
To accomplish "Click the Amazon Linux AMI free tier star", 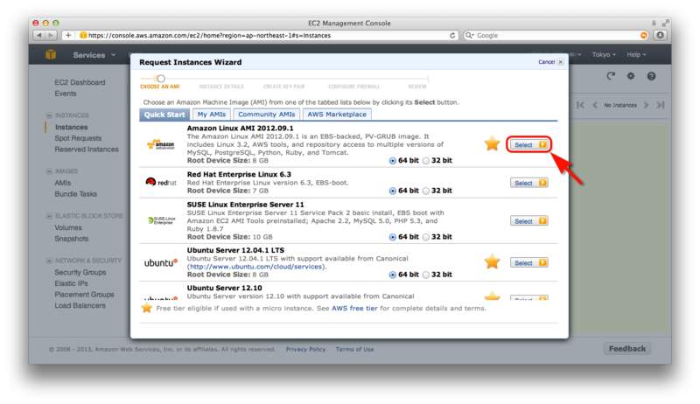I will point(492,143).
